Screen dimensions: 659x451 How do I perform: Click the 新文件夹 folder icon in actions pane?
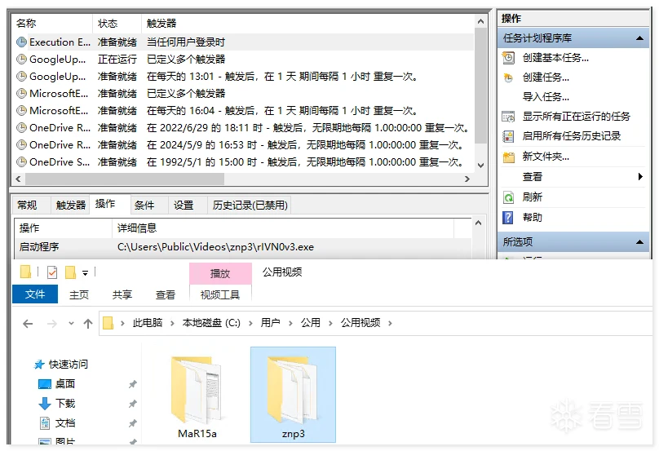509,157
